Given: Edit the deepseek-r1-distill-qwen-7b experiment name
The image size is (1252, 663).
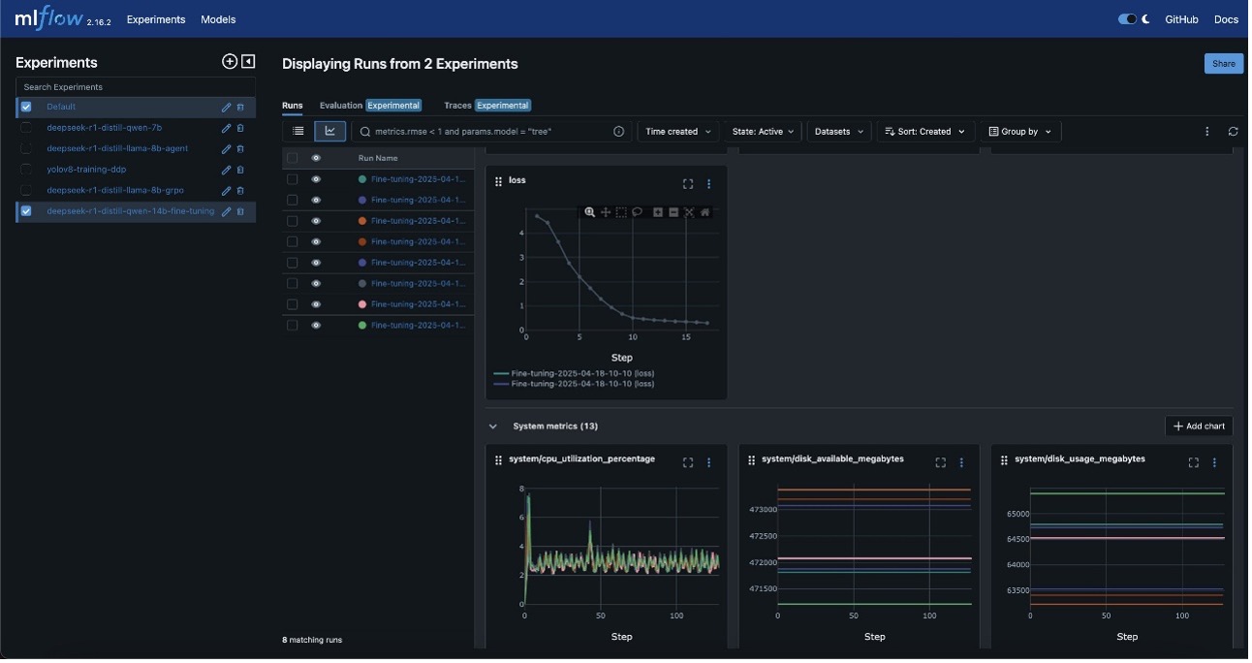Looking at the screenshot, I should tap(227, 128).
